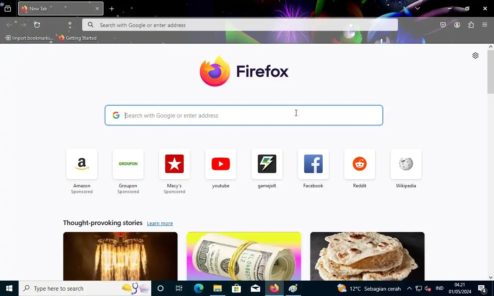Reload the current page
494x296 pixels.
pos(37,25)
